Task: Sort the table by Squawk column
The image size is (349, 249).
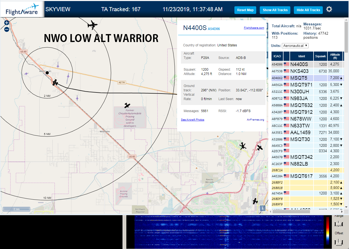Action: coord(320,56)
